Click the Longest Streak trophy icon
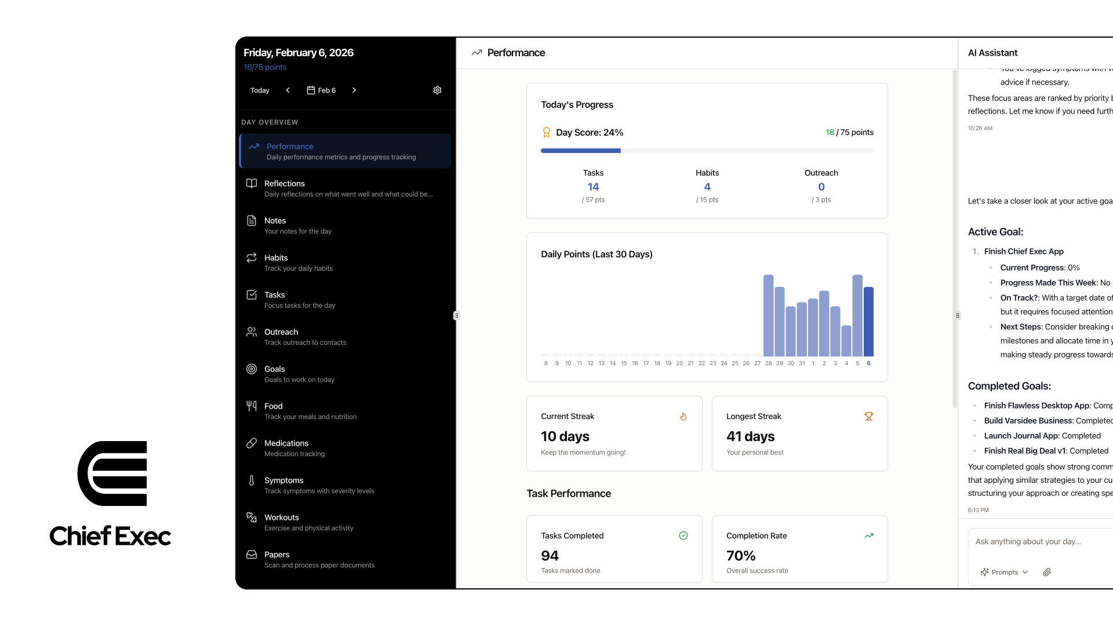The image size is (1113, 626). click(868, 416)
